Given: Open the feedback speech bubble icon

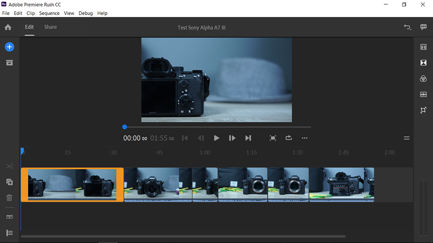Looking at the screenshot, I should click(x=423, y=27).
